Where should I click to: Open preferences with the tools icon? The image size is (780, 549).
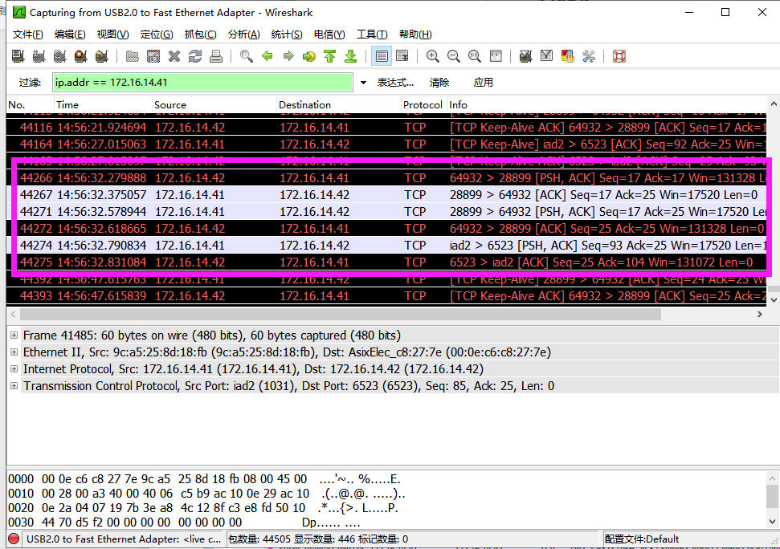point(589,56)
